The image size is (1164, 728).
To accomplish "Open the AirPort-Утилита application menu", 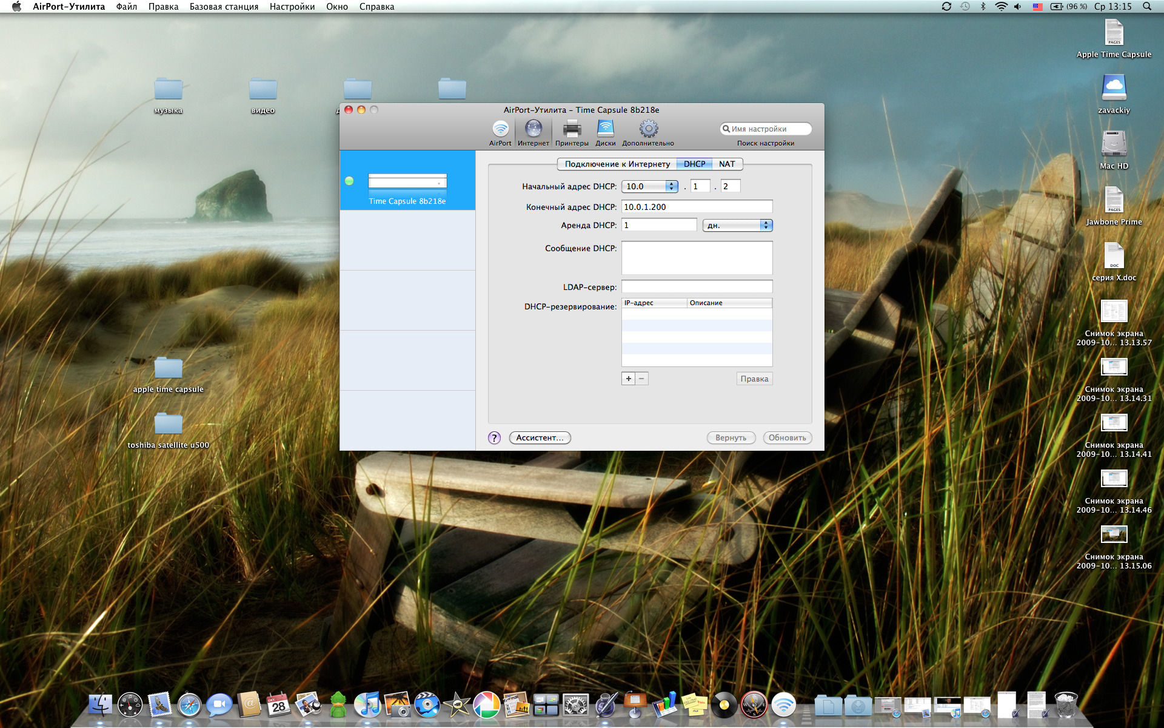I will (69, 7).
